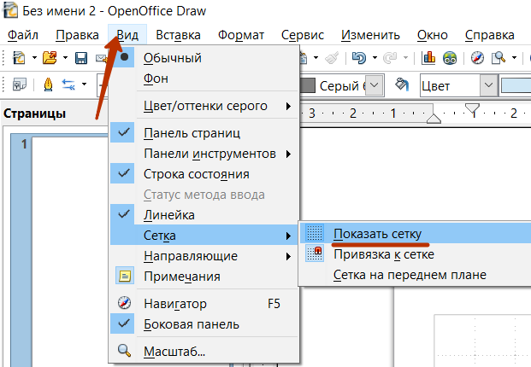Click the light blue fill color swatch
Screen dimensions: 531x367
pyautogui.click(x=516, y=85)
